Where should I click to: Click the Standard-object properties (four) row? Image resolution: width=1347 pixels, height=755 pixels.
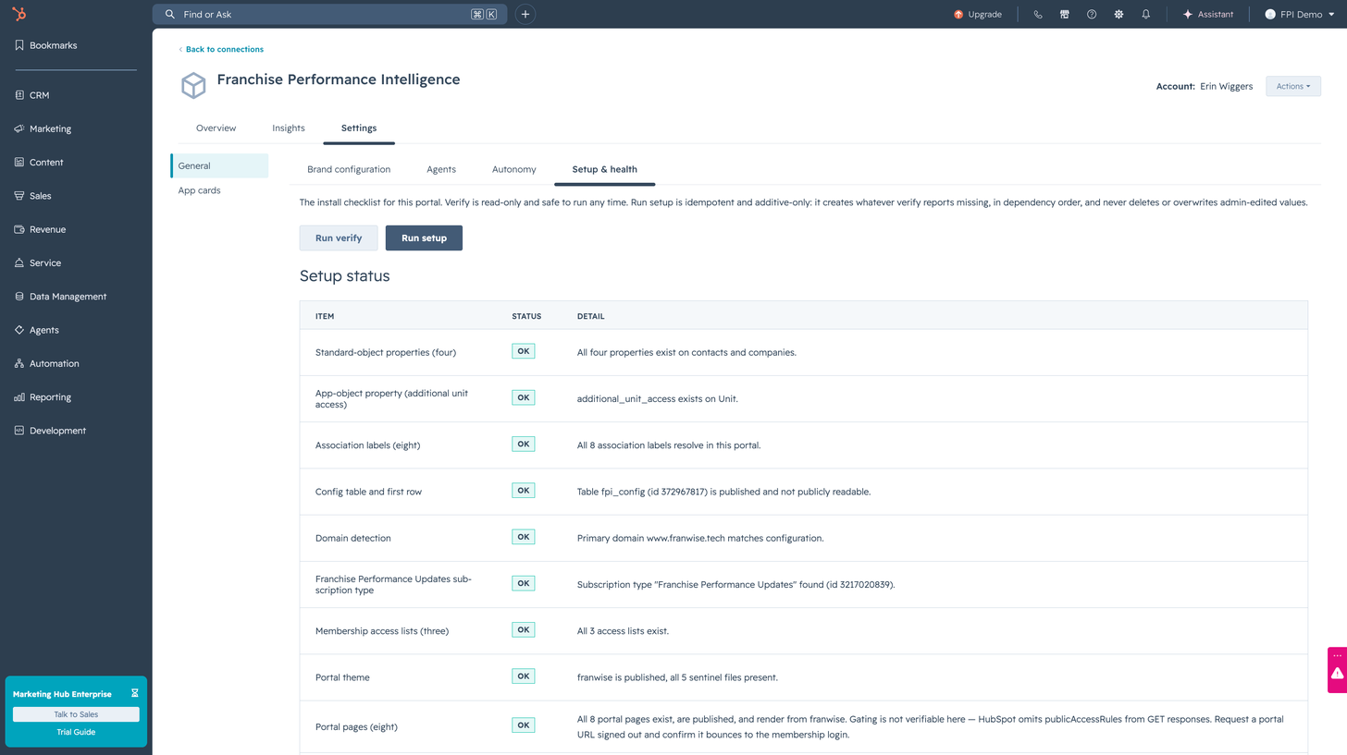click(804, 352)
